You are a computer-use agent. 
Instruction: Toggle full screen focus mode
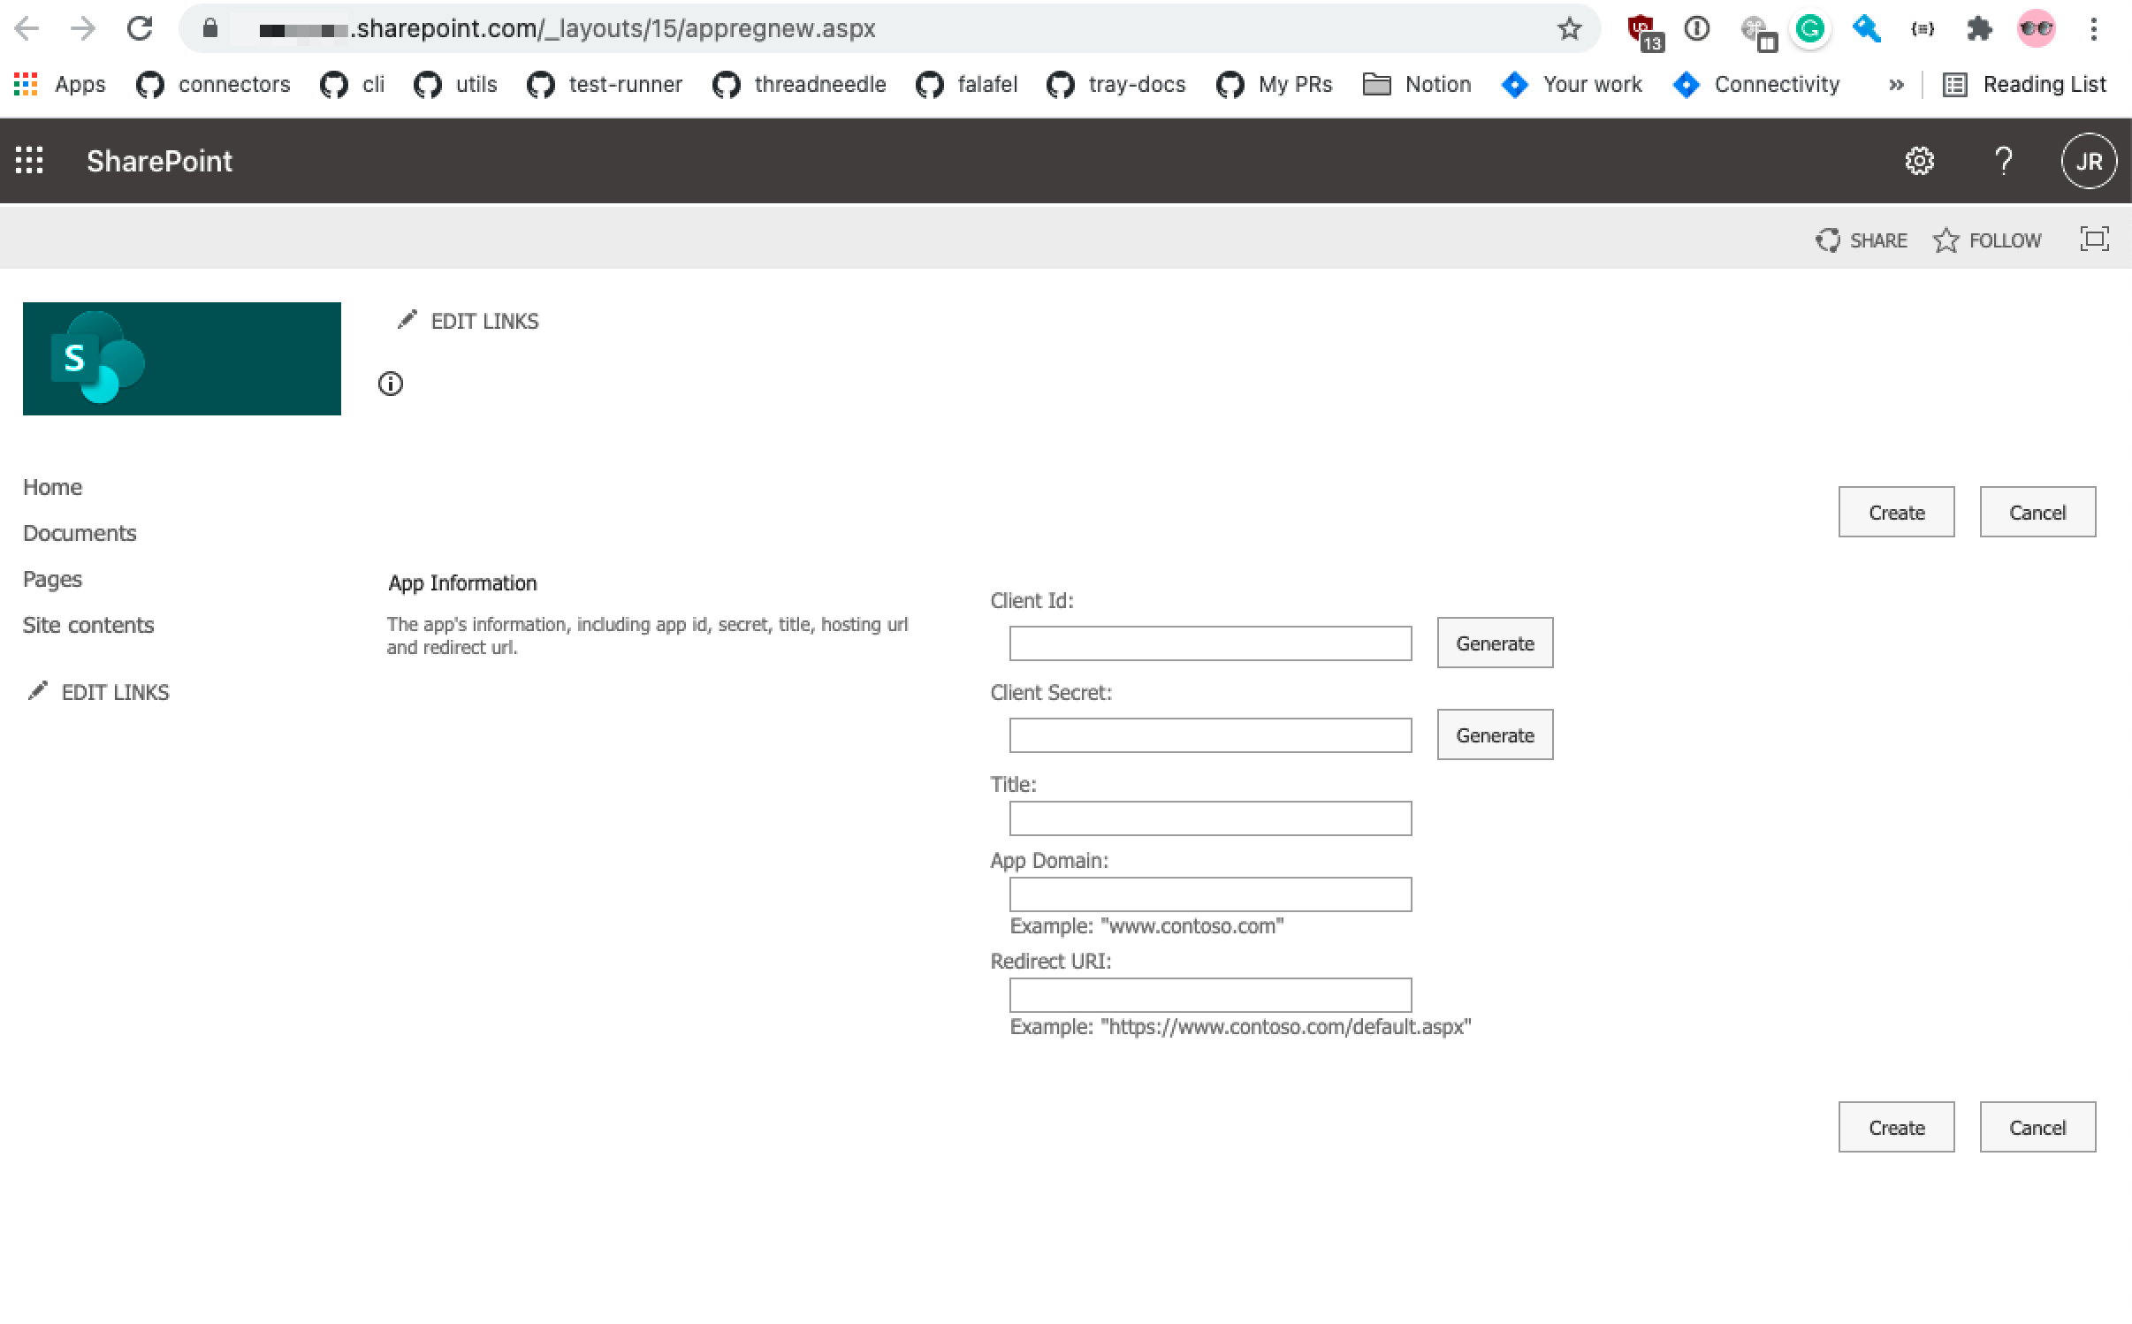(x=2093, y=239)
